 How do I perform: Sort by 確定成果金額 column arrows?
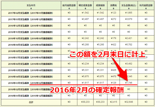85,9
